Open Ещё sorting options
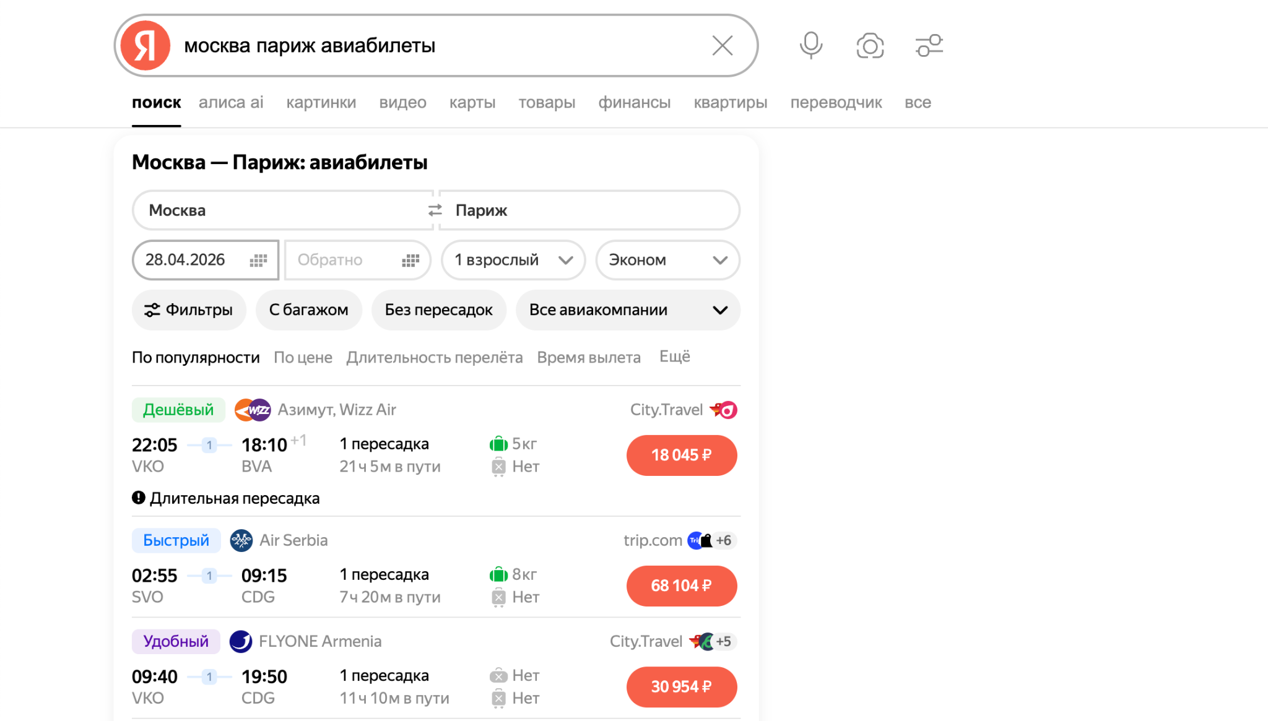The height and width of the screenshot is (721, 1268). (x=674, y=357)
